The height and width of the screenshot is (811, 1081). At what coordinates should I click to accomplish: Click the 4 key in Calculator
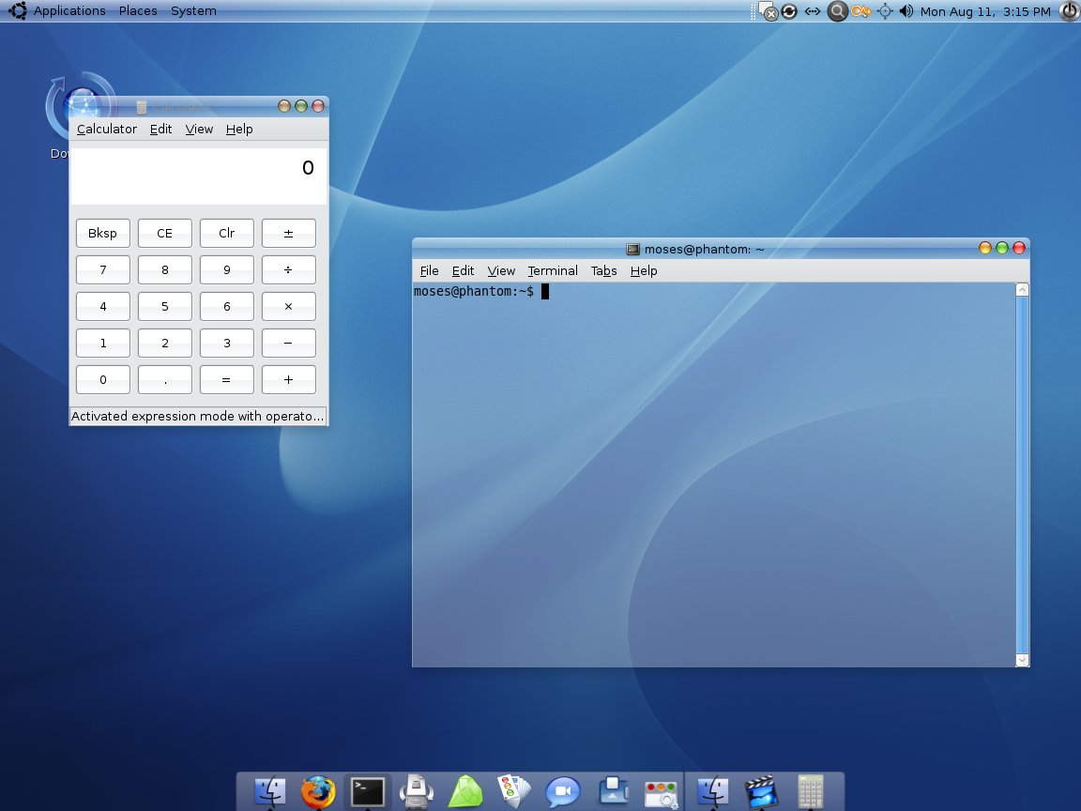[x=102, y=306]
